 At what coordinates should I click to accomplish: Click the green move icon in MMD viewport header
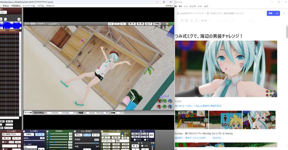pyautogui.click(x=171, y=24)
